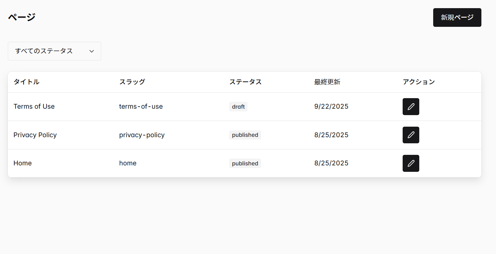
Task: Click the status filter combo box
Action: (54, 51)
